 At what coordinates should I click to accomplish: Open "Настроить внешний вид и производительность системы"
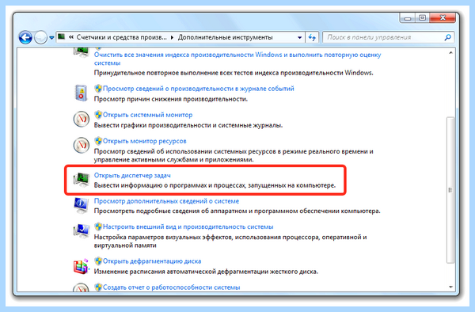(x=188, y=226)
